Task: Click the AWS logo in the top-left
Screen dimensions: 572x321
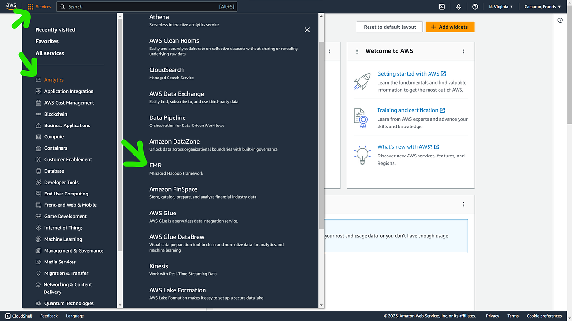Action: [x=11, y=6]
